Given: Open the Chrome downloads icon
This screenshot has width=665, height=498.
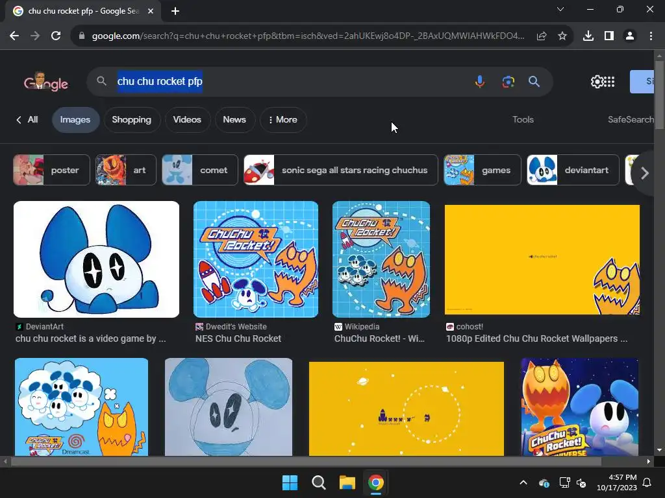Looking at the screenshot, I should point(588,36).
